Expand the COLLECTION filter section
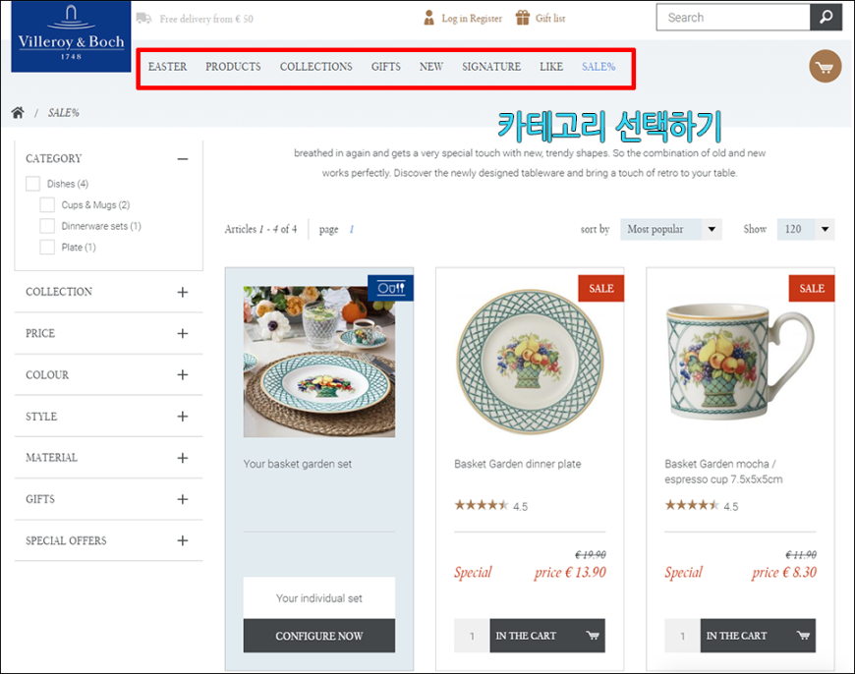This screenshot has height=674, width=855. coord(183,292)
